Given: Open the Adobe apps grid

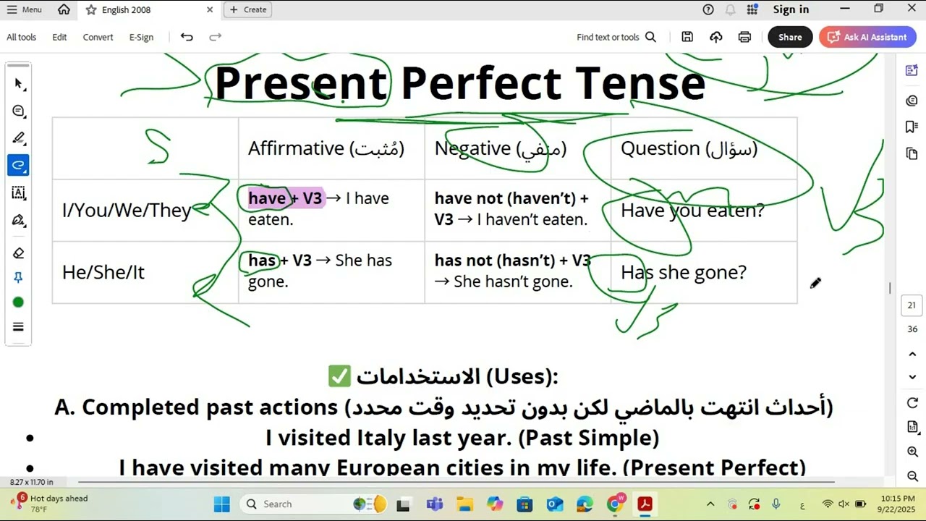Looking at the screenshot, I should click(x=752, y=9).
